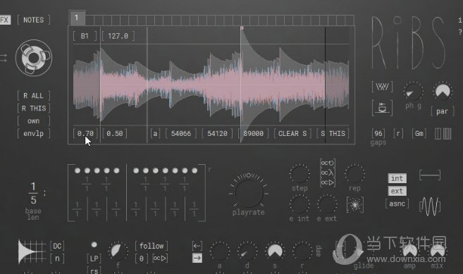463x274 pixels.
Task: Click the wide-bars grid icon near Gm
Action: 438,134
